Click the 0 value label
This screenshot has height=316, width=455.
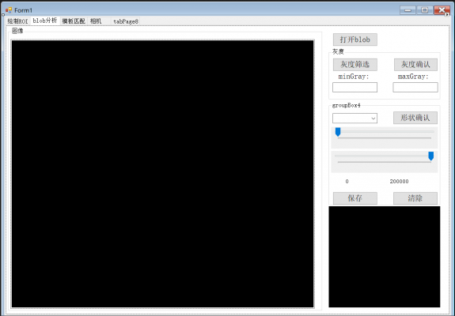(347, 182)
